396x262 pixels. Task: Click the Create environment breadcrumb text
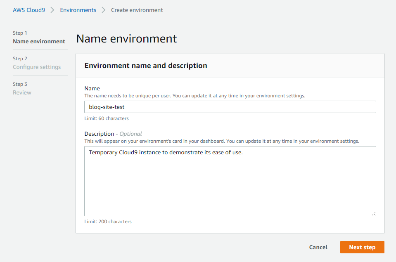point(137,10)
